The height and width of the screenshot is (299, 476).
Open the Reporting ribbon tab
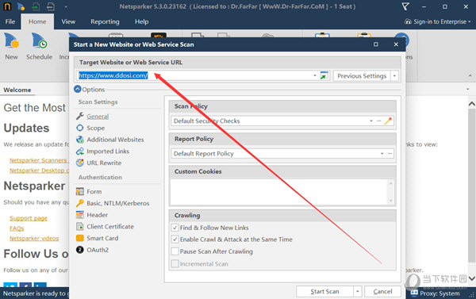(x=105, y=21)
